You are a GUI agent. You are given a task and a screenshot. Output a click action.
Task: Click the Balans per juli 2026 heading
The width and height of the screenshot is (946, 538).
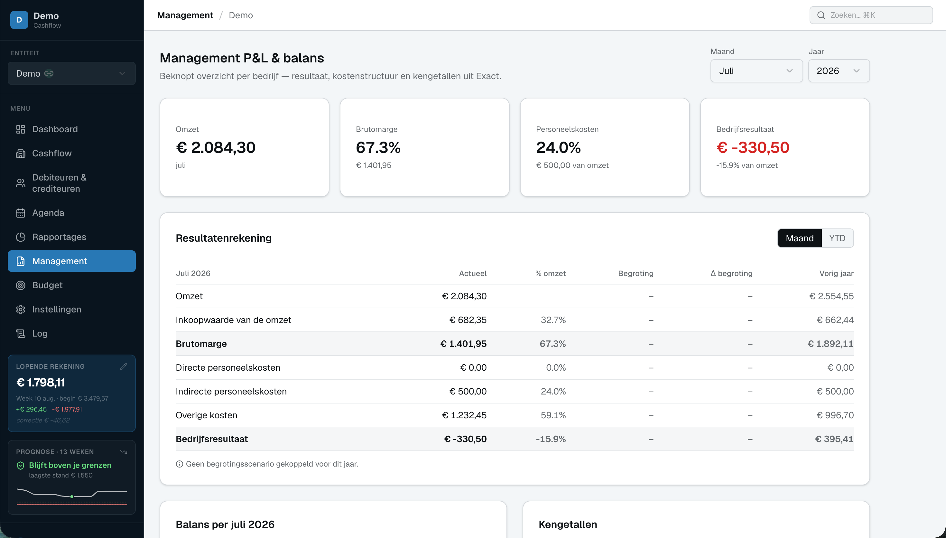[225, 524]
